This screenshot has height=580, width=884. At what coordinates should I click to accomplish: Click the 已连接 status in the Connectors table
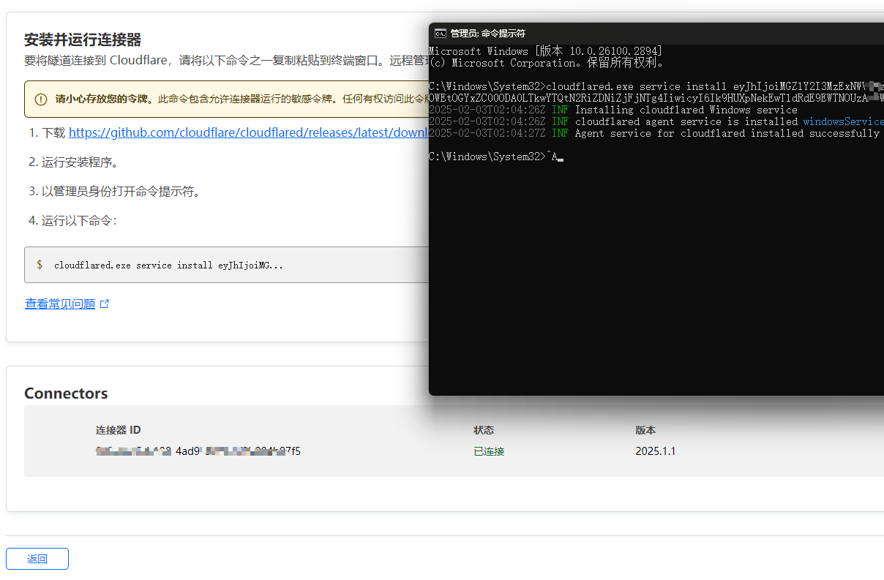(488, 451)
